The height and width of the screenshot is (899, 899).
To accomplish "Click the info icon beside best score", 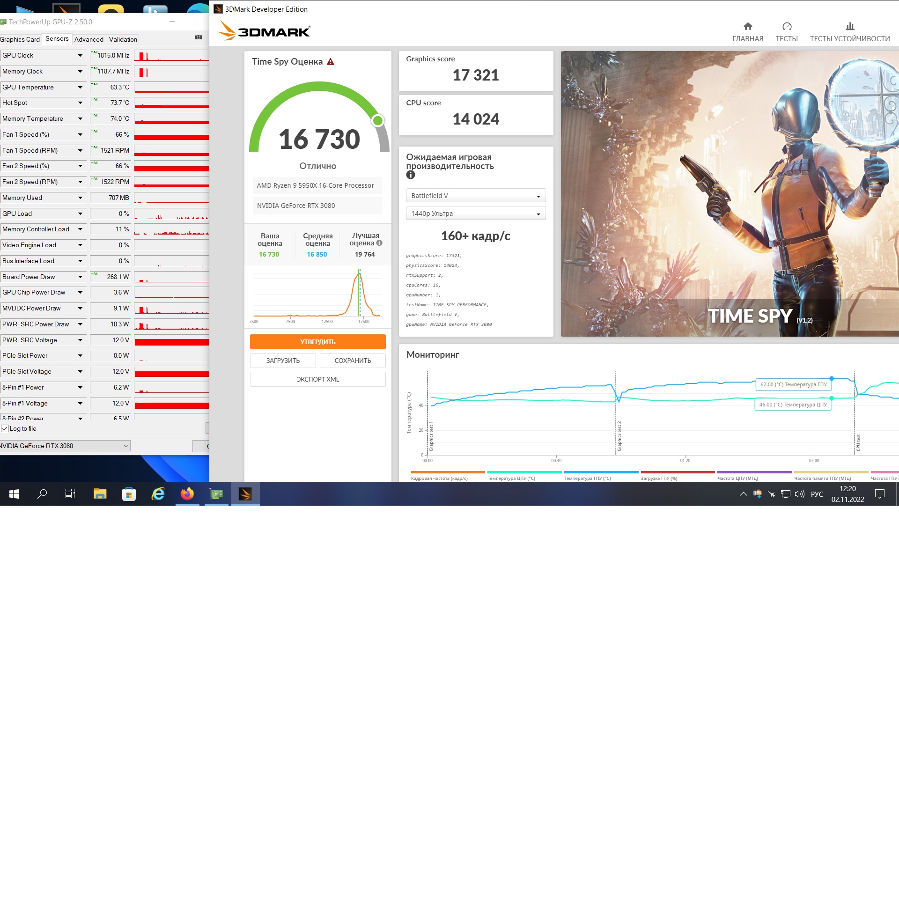I will pyautogui.click(x=379, y=243).
